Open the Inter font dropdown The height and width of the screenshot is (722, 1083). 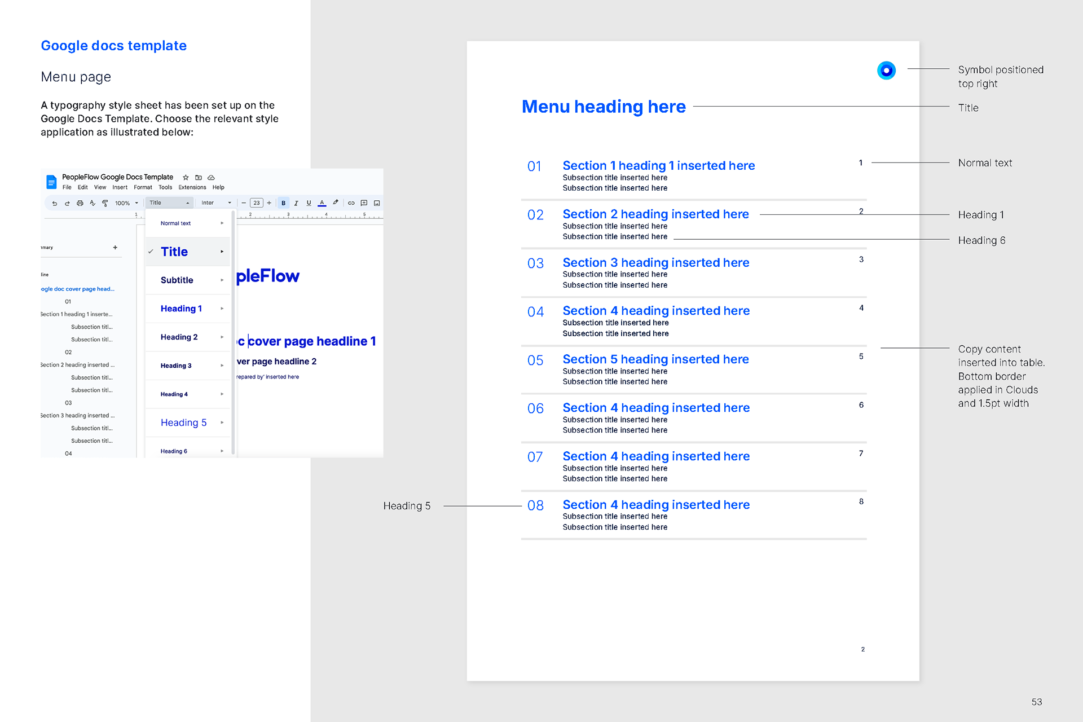(217, 203)
